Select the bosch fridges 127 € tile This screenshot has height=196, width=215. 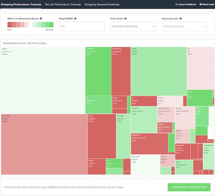click(170, 101)
